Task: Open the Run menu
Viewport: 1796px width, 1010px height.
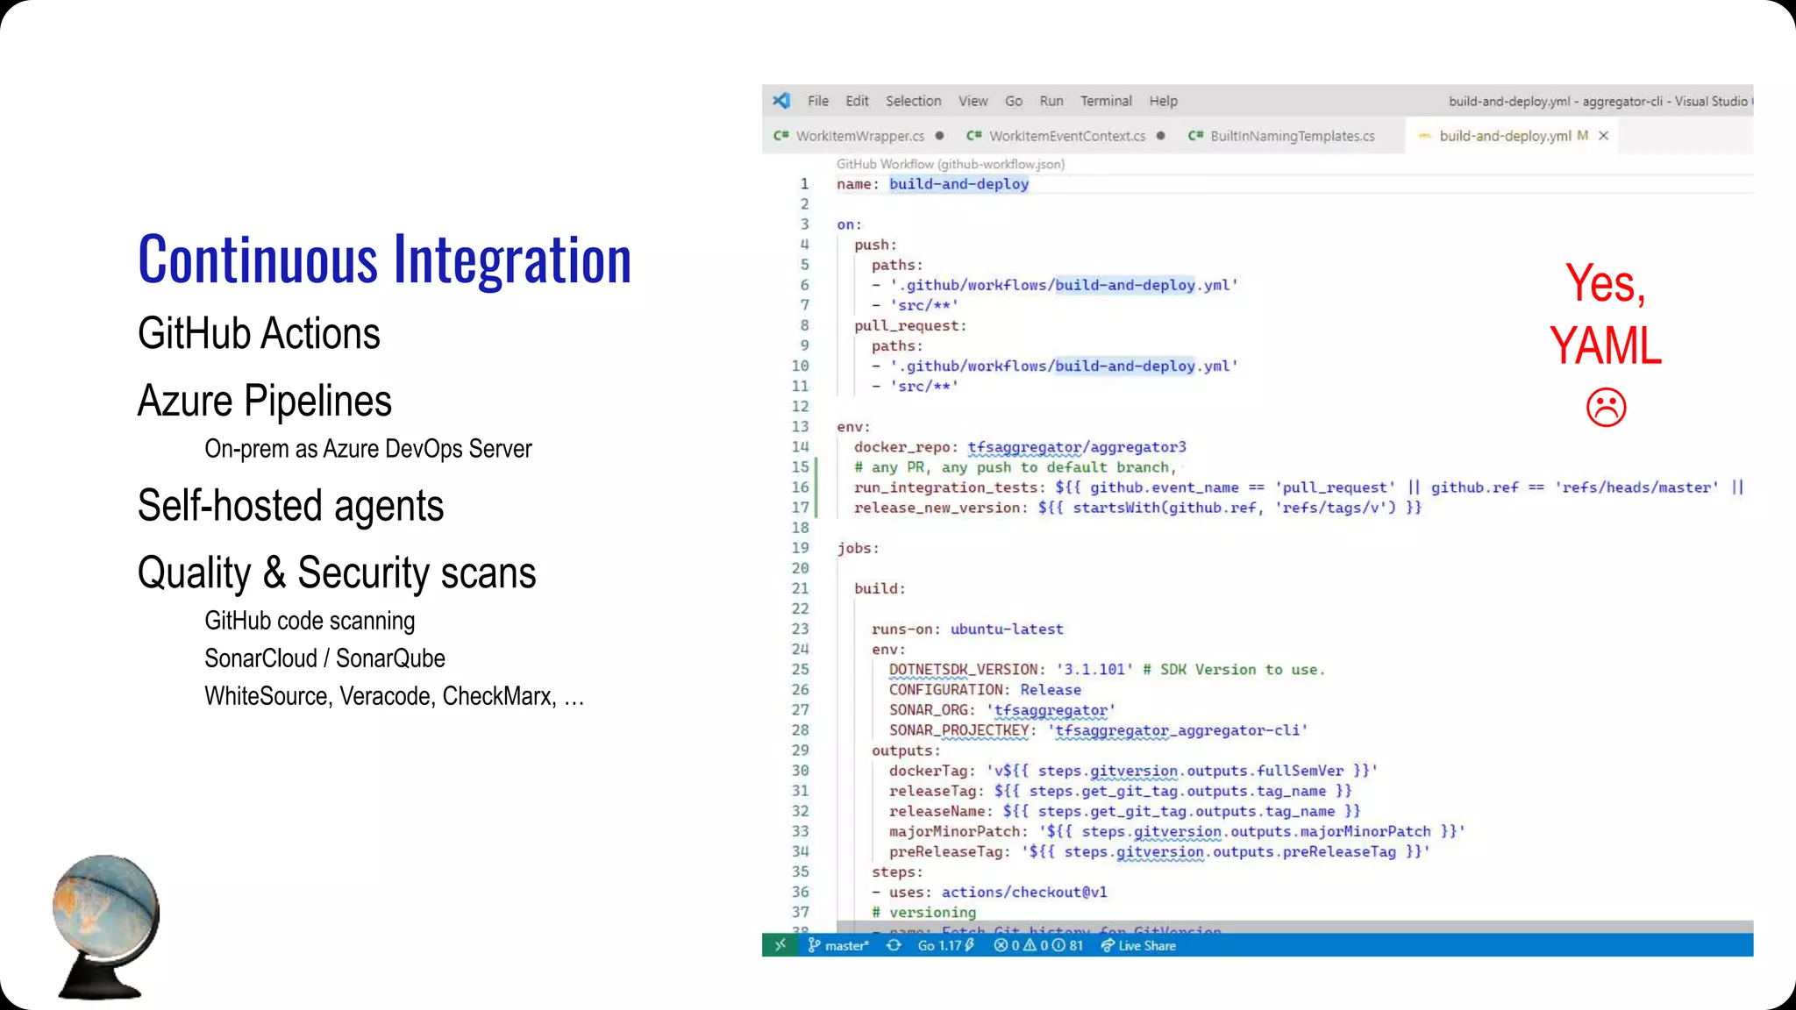Action: pyautogui.click(x=1051, y=101)
